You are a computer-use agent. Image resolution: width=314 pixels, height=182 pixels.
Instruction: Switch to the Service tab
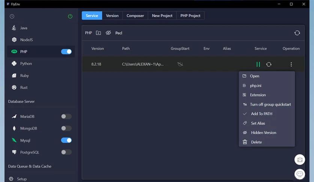(x=92, y=16)
